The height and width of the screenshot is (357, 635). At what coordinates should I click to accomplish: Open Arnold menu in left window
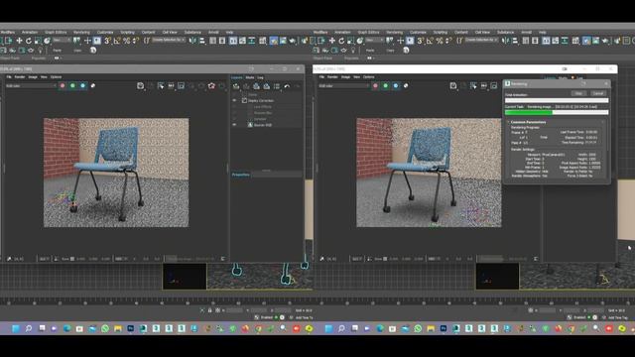(213, 32)
